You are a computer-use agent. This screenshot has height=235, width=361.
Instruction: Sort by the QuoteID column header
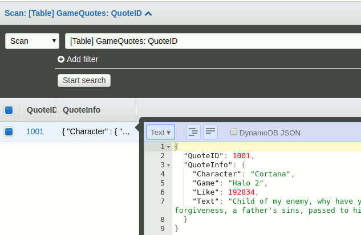(x=41, y=110)
